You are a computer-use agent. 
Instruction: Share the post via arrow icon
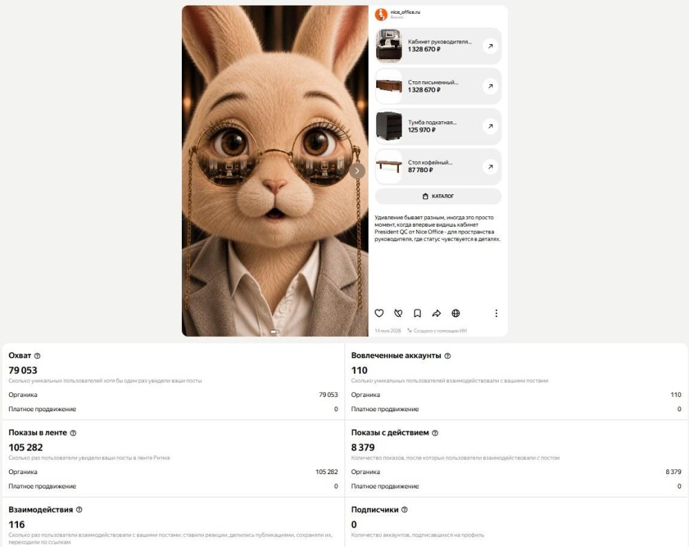[436, 313]
